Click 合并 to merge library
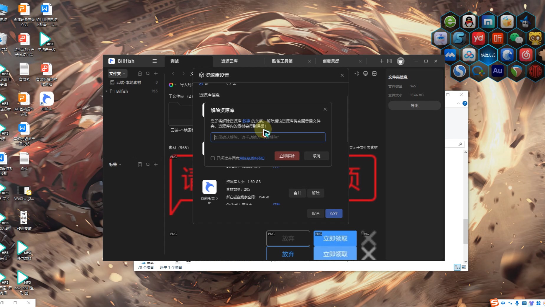 [297, 193]
